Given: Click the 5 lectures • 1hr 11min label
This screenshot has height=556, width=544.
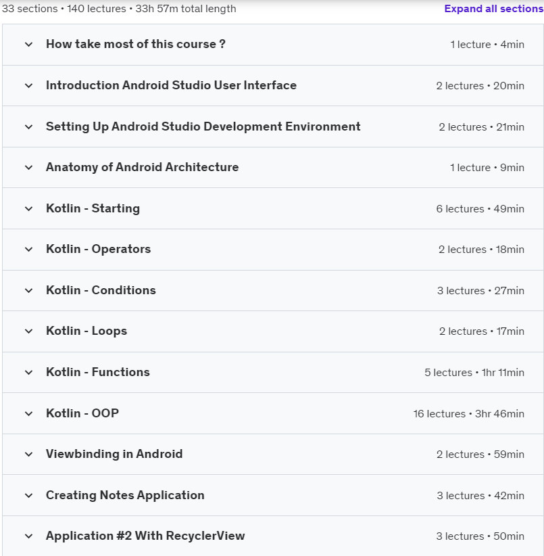Looking at the screenshot, I should tap(474, 373).
